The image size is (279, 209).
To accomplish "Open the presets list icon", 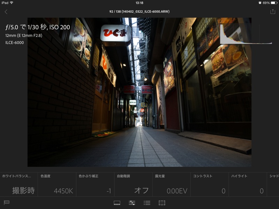I will pyautogui.click(x=147, y=203).
